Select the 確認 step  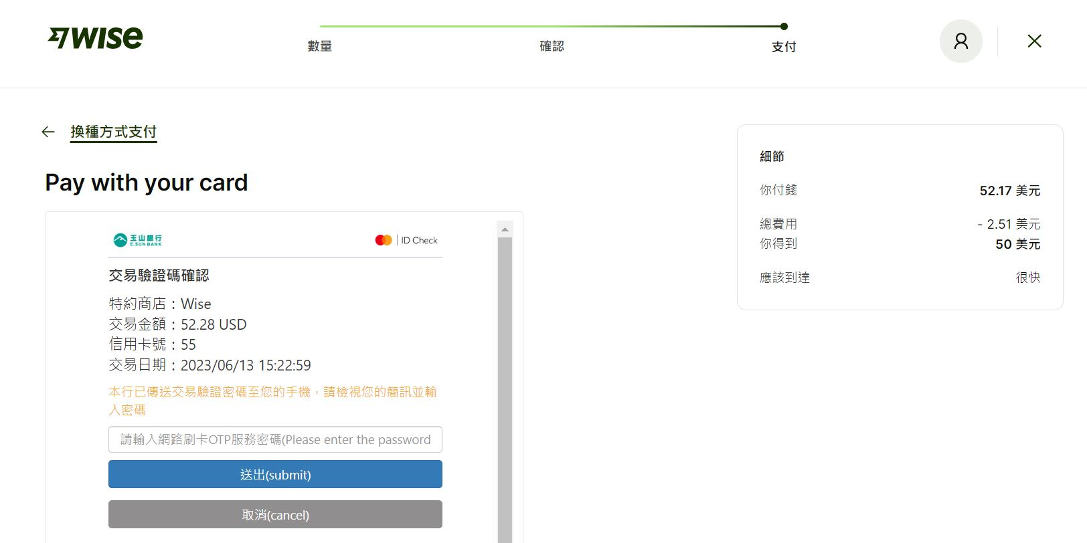[x=552, y=46]
